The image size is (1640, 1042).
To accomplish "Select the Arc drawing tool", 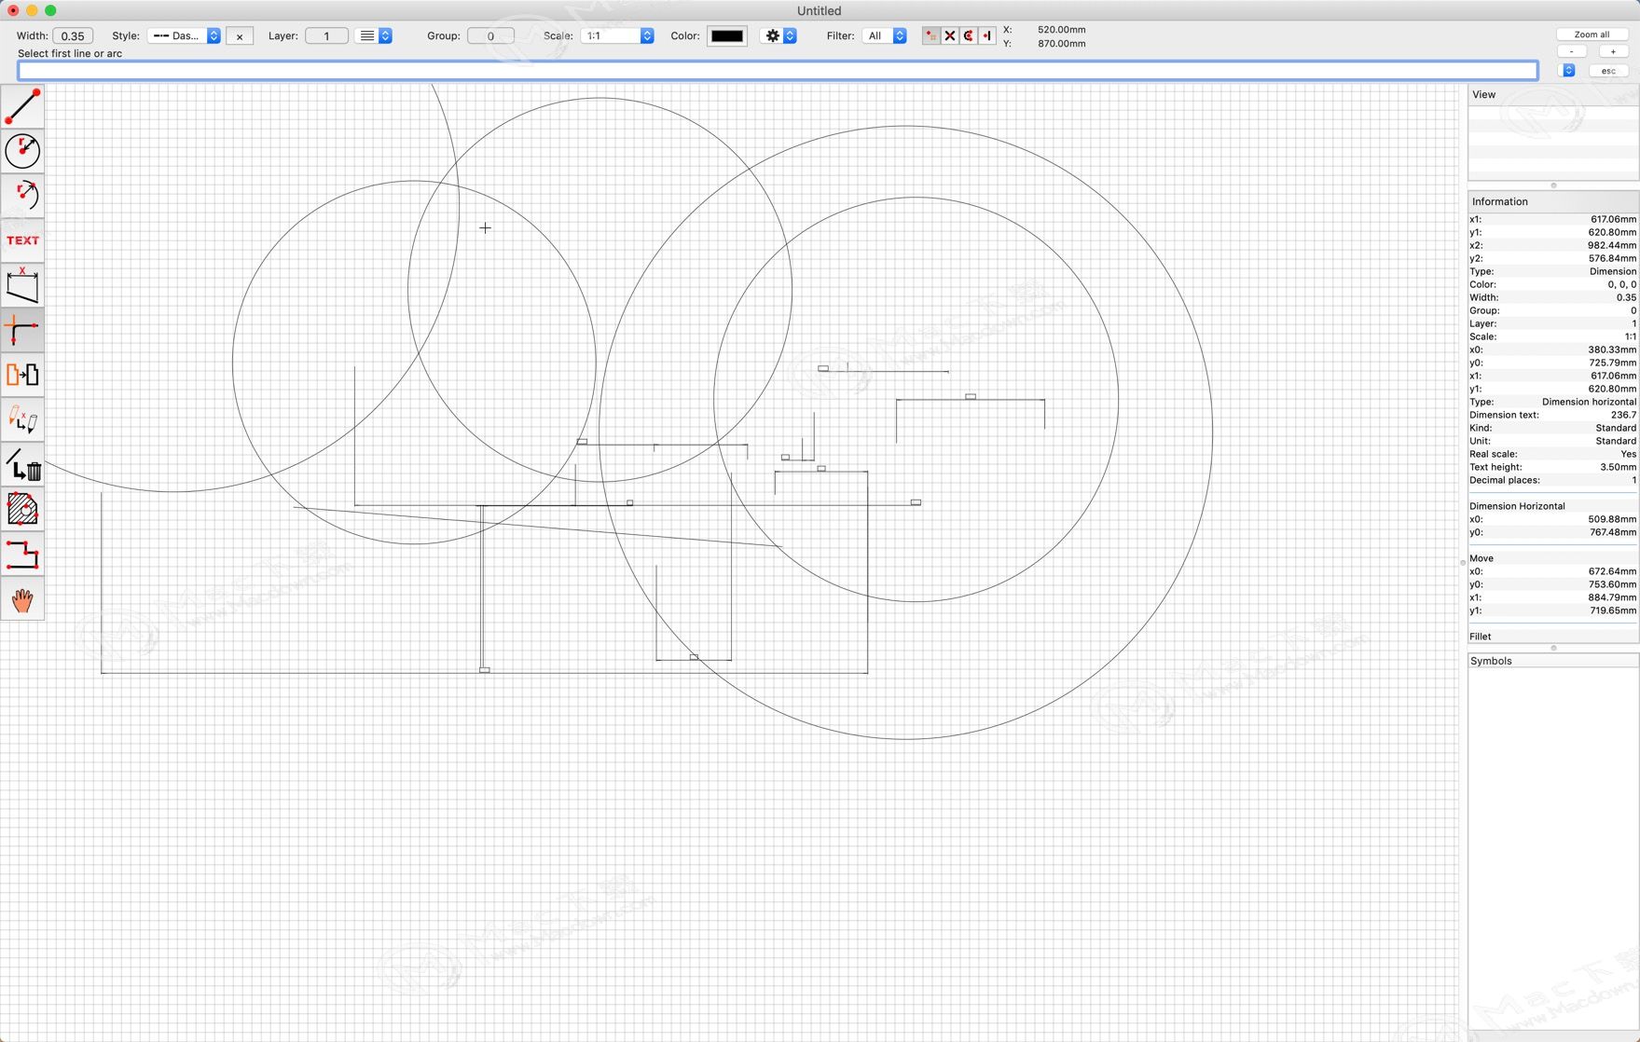I will (22, 196).
